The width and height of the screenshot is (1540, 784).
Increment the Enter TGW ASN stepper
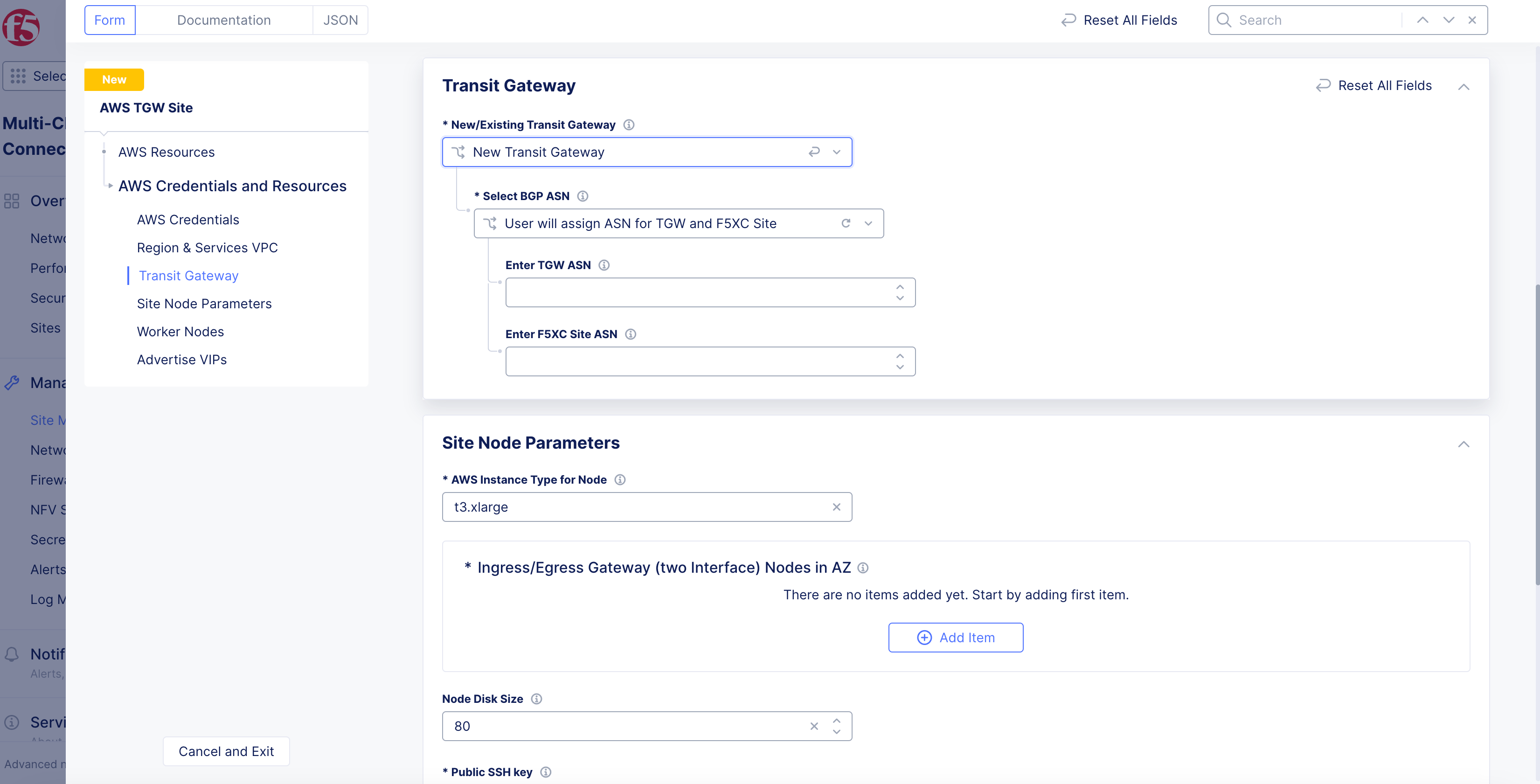pos(900,287)
